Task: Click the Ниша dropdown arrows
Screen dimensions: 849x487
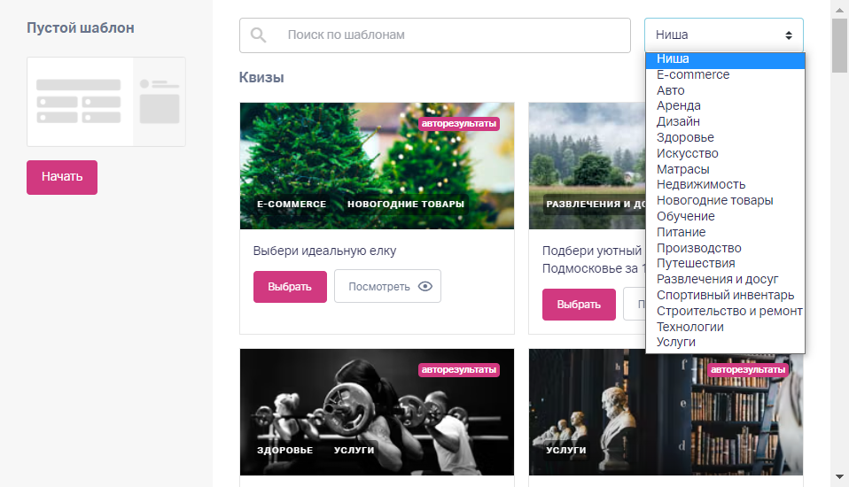Action: click(x=789, y=35)
